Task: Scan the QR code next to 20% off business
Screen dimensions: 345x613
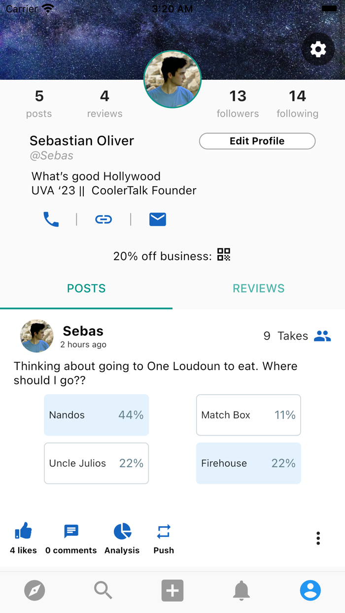Action: pos(223,255)
